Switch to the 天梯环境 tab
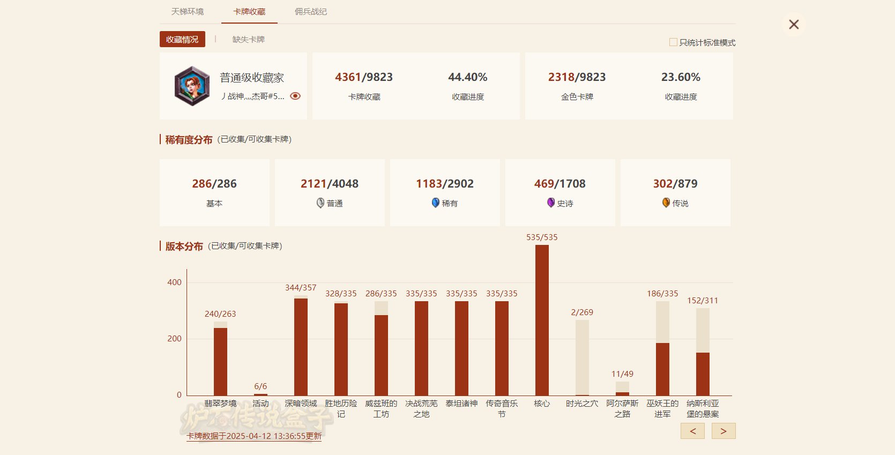The height and width of the screenshot is (455, 895). click(188, 11)
